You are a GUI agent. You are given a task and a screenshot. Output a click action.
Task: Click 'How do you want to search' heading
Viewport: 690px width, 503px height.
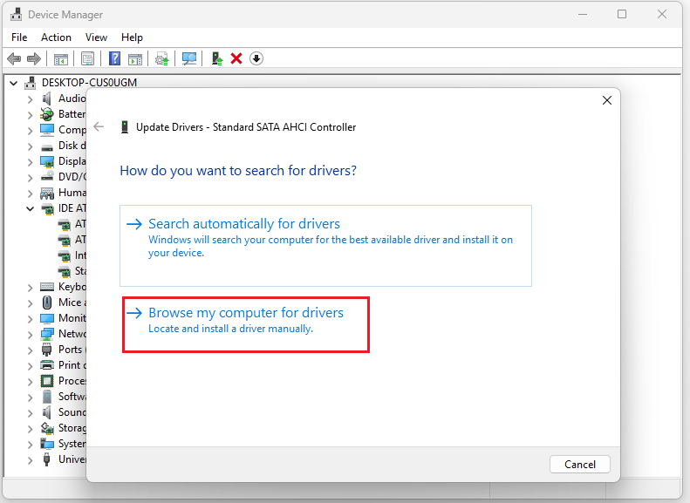(x=238, y=170)
